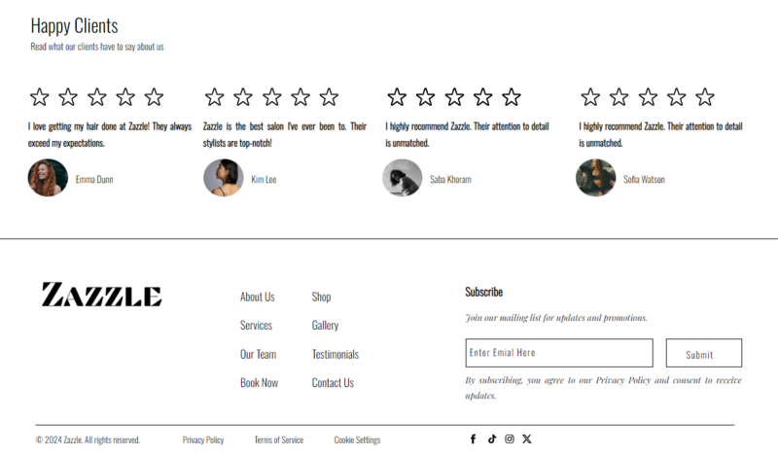Screen dimensions: 778x455
Task: Click third star in Kim Lee's review
Action: pos(272,97)
